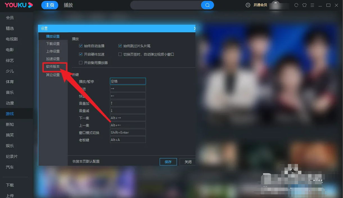This screenshot has width=343, height=198.
Task: Open the skin (T-shirt) icon
Action: click(x=304, y=5)
